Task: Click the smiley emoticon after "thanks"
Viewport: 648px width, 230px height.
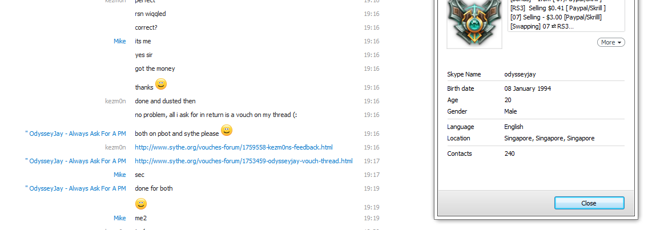Action: (161, 84)
